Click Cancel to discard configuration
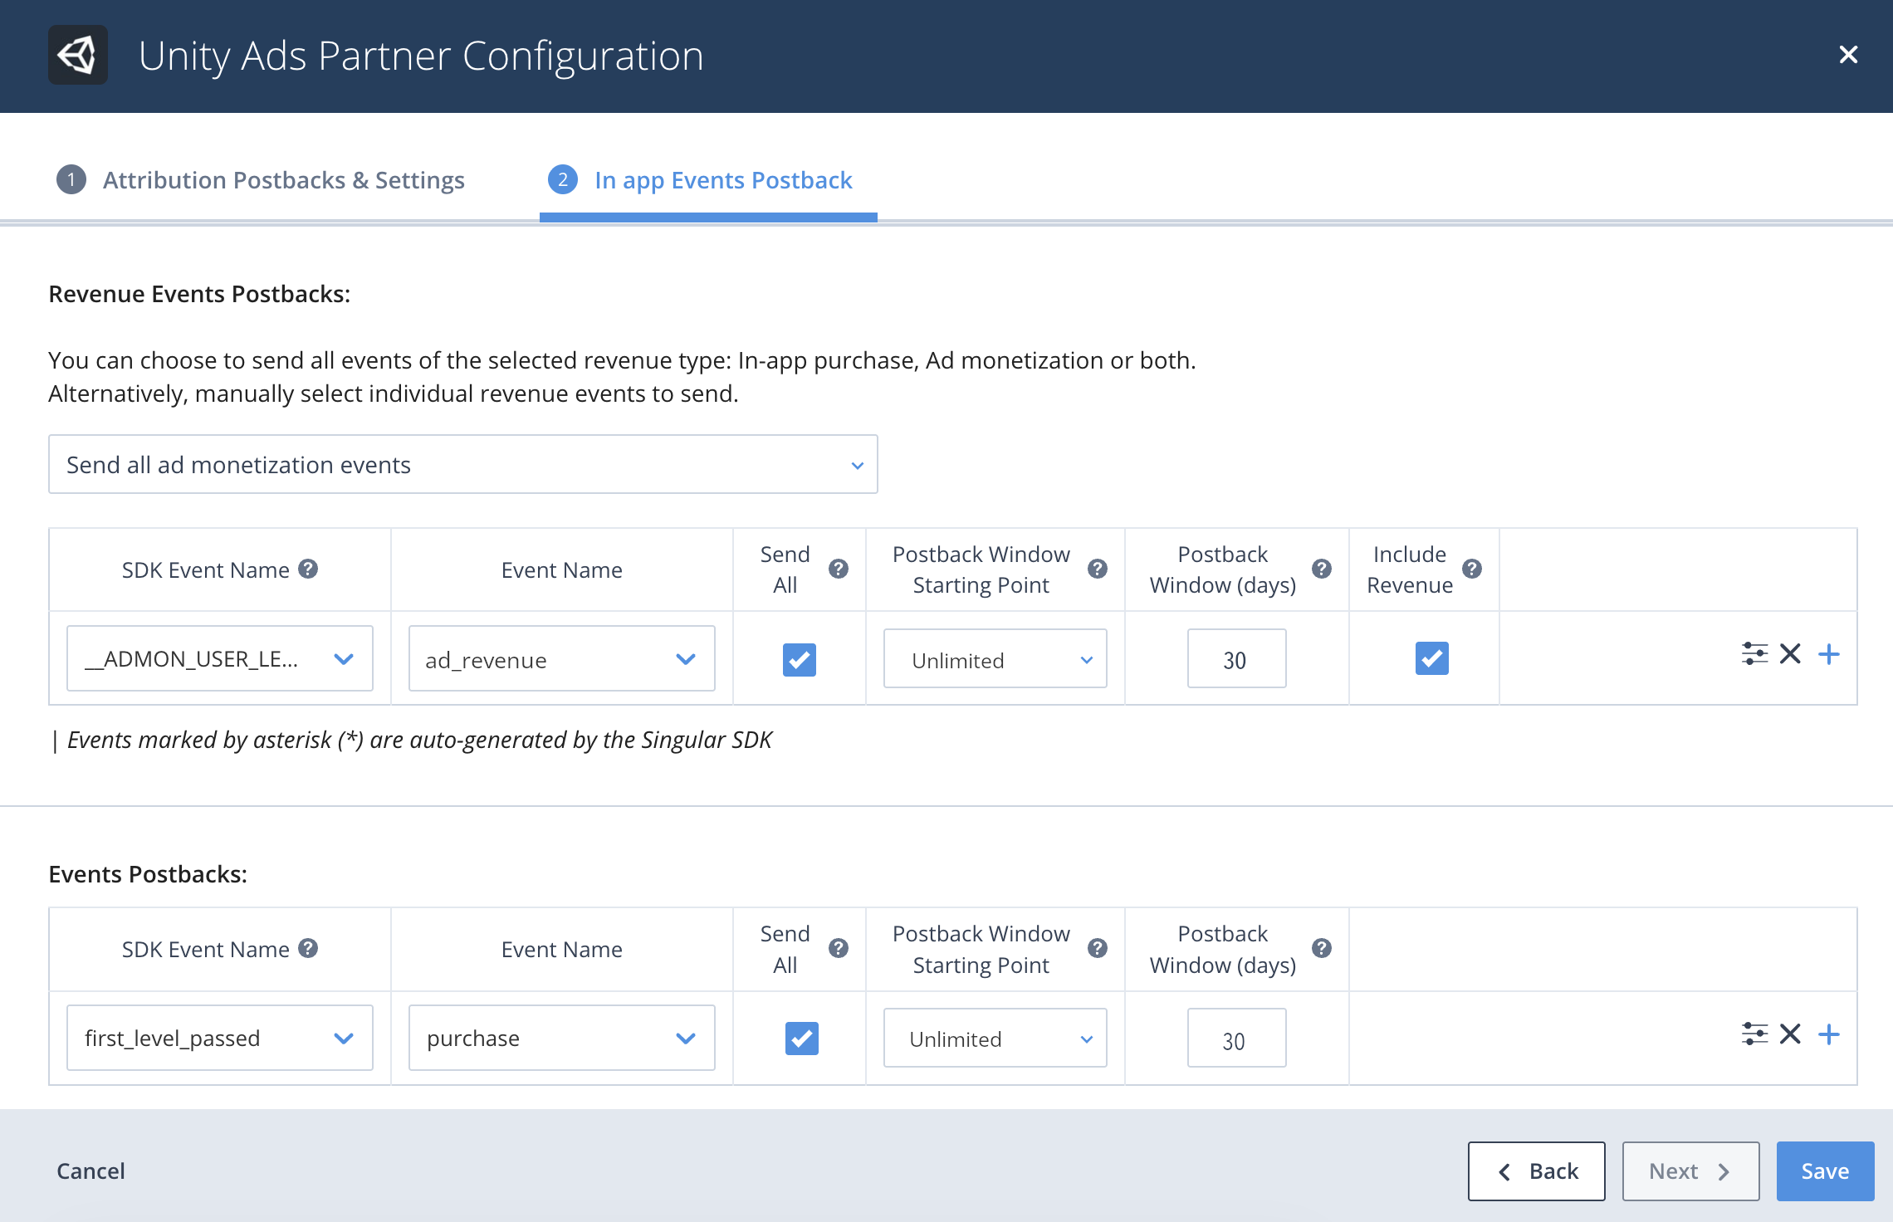The width and height of the screenshot is (1893, 1222). click(90, 1171)
